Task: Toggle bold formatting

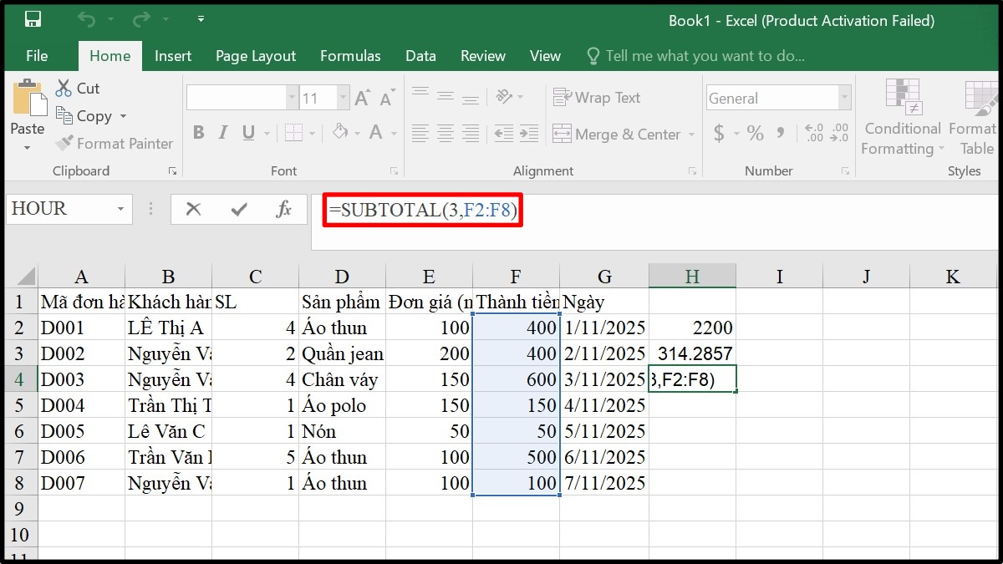Action: click(199, 133)
